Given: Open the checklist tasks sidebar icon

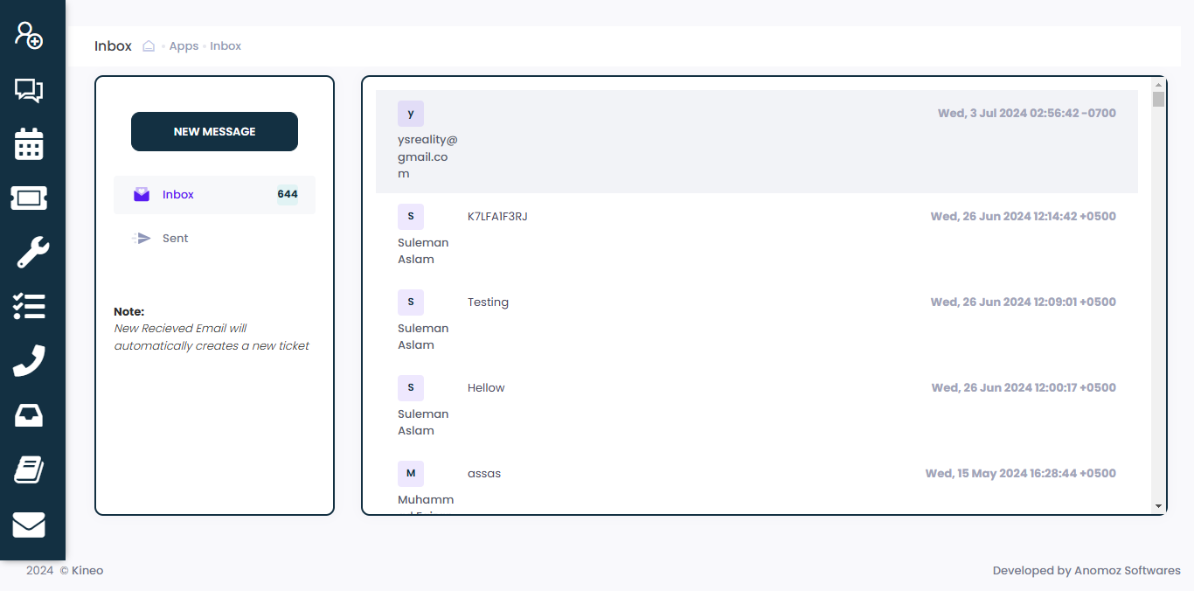Looking at the screenshot, I should pos(29,306).
